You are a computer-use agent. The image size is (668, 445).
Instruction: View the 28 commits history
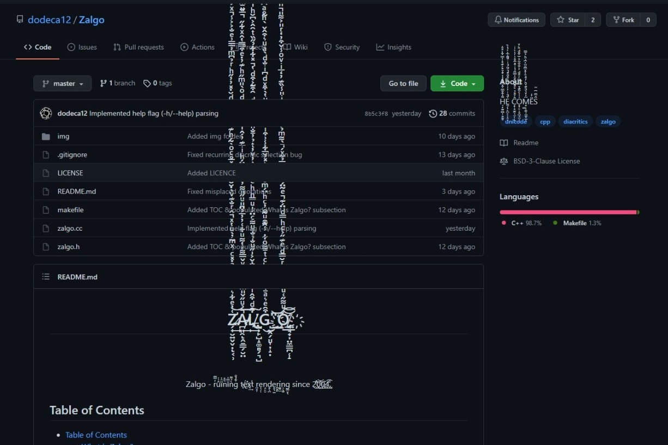(452, 114)
